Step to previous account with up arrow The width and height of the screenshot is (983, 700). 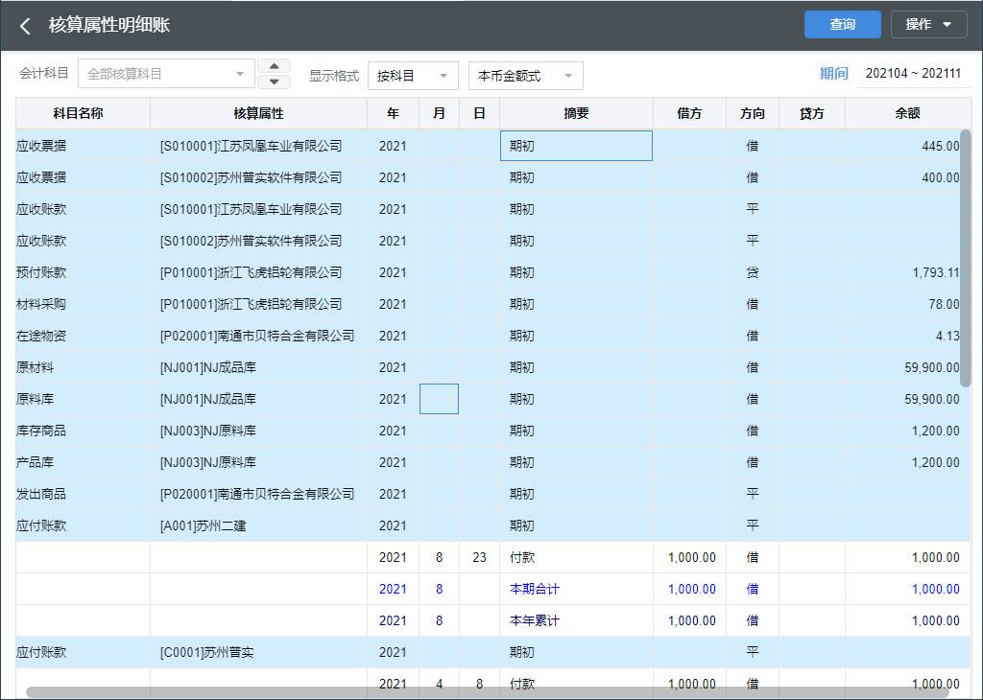point(274,66)
